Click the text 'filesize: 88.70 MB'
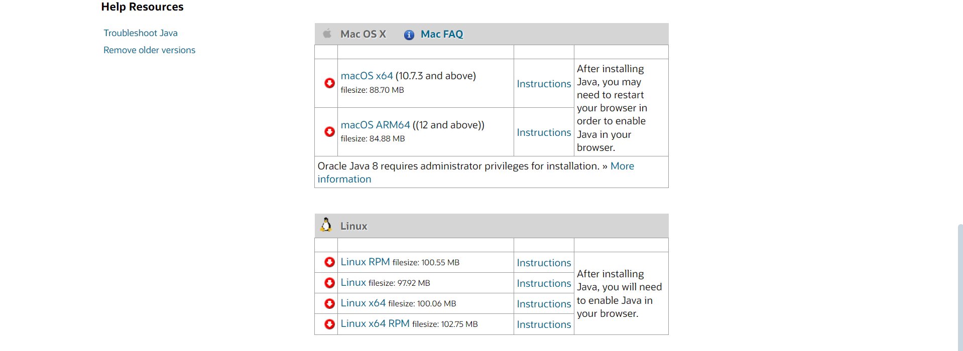The width and height of the screenshot is (963, 351). (x=372, y=90)
